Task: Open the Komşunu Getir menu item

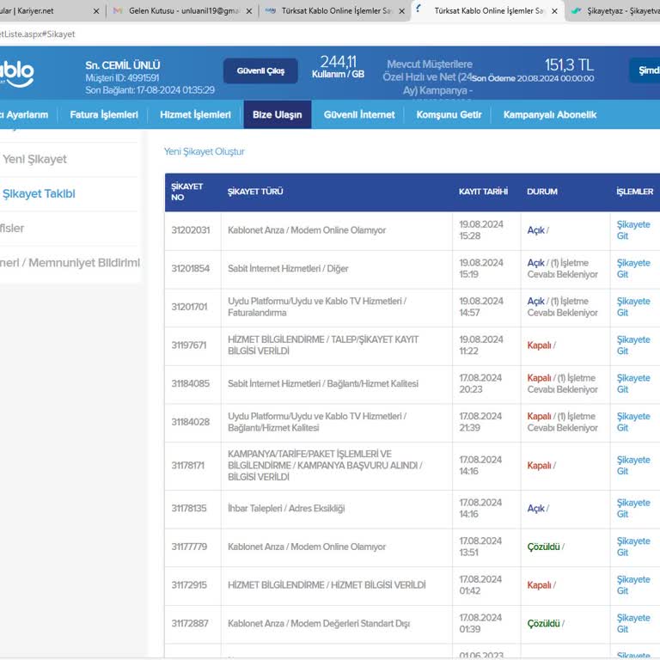Action: point(449,114)
